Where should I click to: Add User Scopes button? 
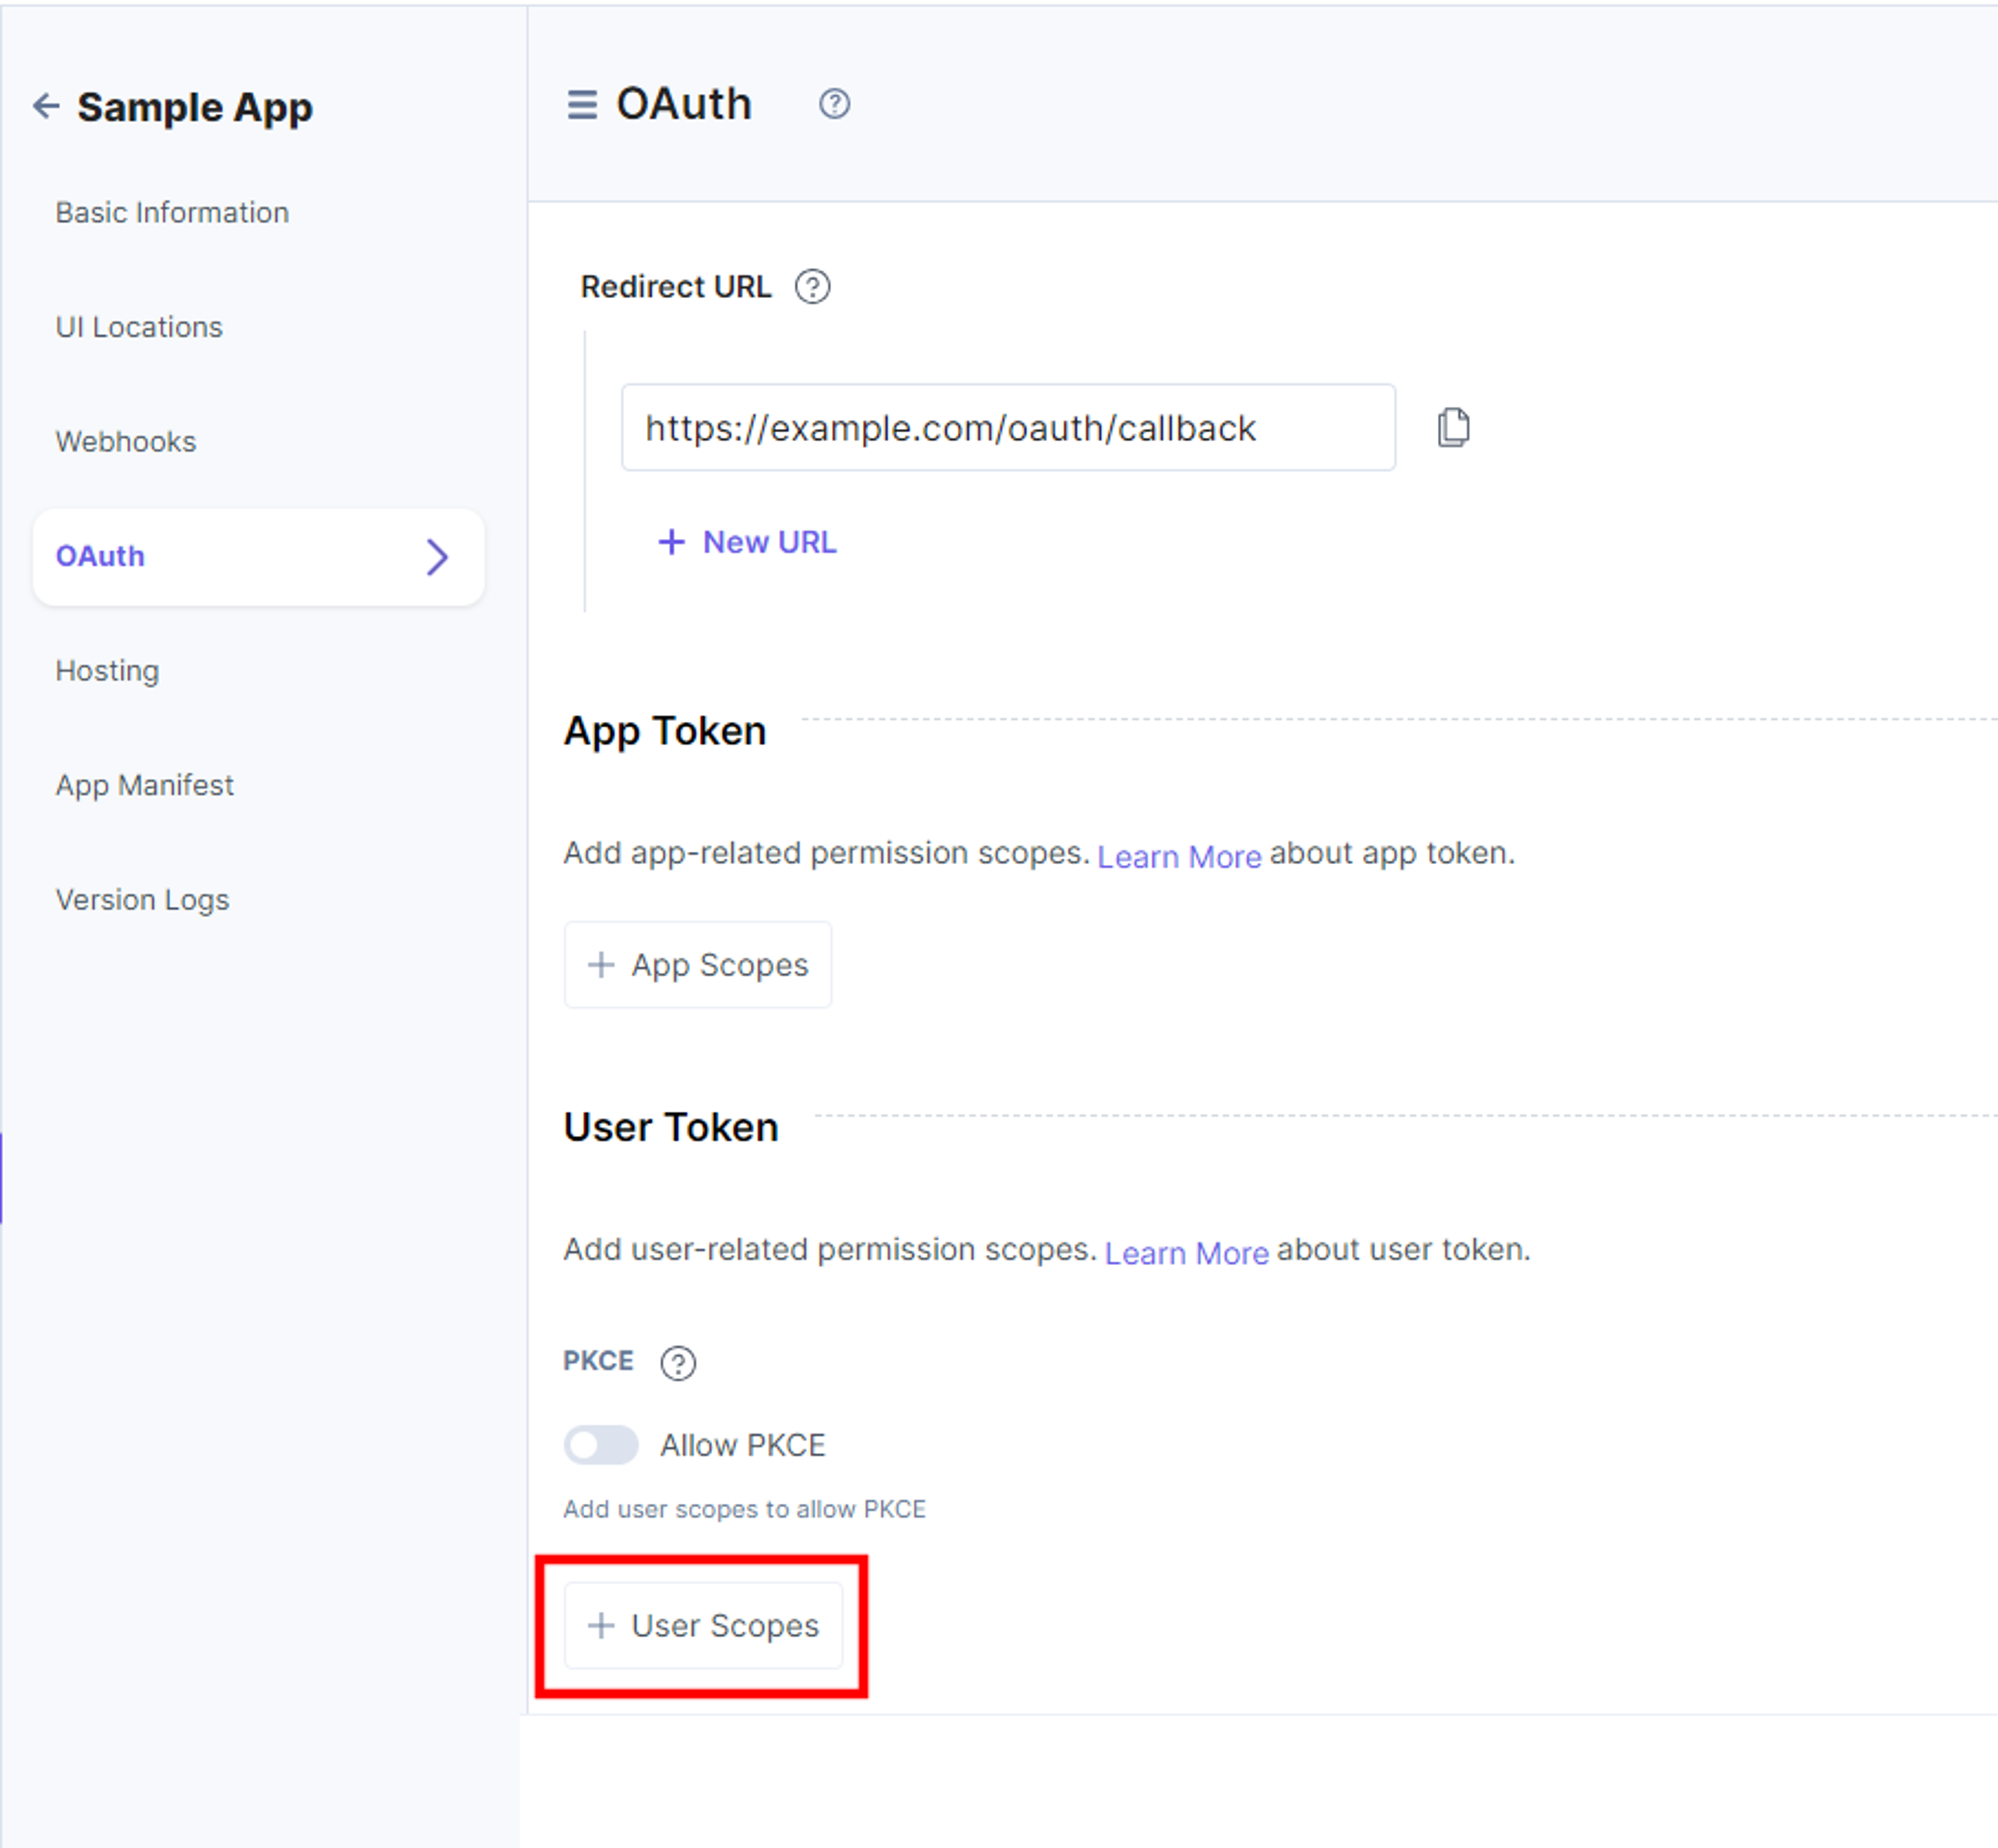pos(703,1626)
